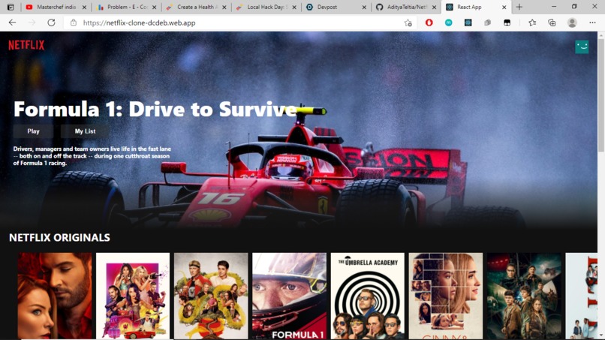Open the tab actions menu icon

point(11,7)
